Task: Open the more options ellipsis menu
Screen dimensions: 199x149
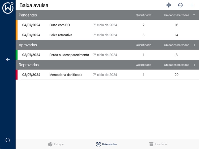Action: coord(180,5)
